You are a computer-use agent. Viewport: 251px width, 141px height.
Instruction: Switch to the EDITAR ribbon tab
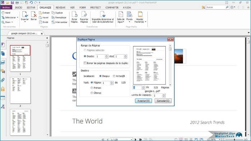coord(31,8)
